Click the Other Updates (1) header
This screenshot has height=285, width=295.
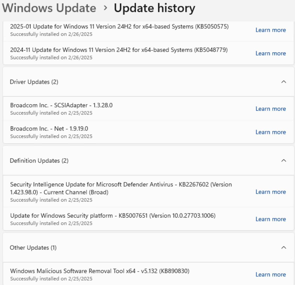(x=33, y=248)
